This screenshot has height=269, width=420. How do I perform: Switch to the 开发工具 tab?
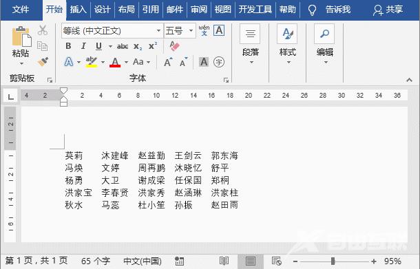[x=255, y=10]
